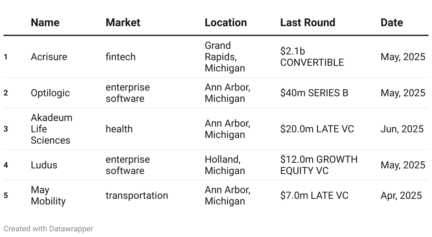Select the Ludus company name
Image resolution: width=432 pixels, height=237 pixels.
pyautogui.click(x=44, y=165)
